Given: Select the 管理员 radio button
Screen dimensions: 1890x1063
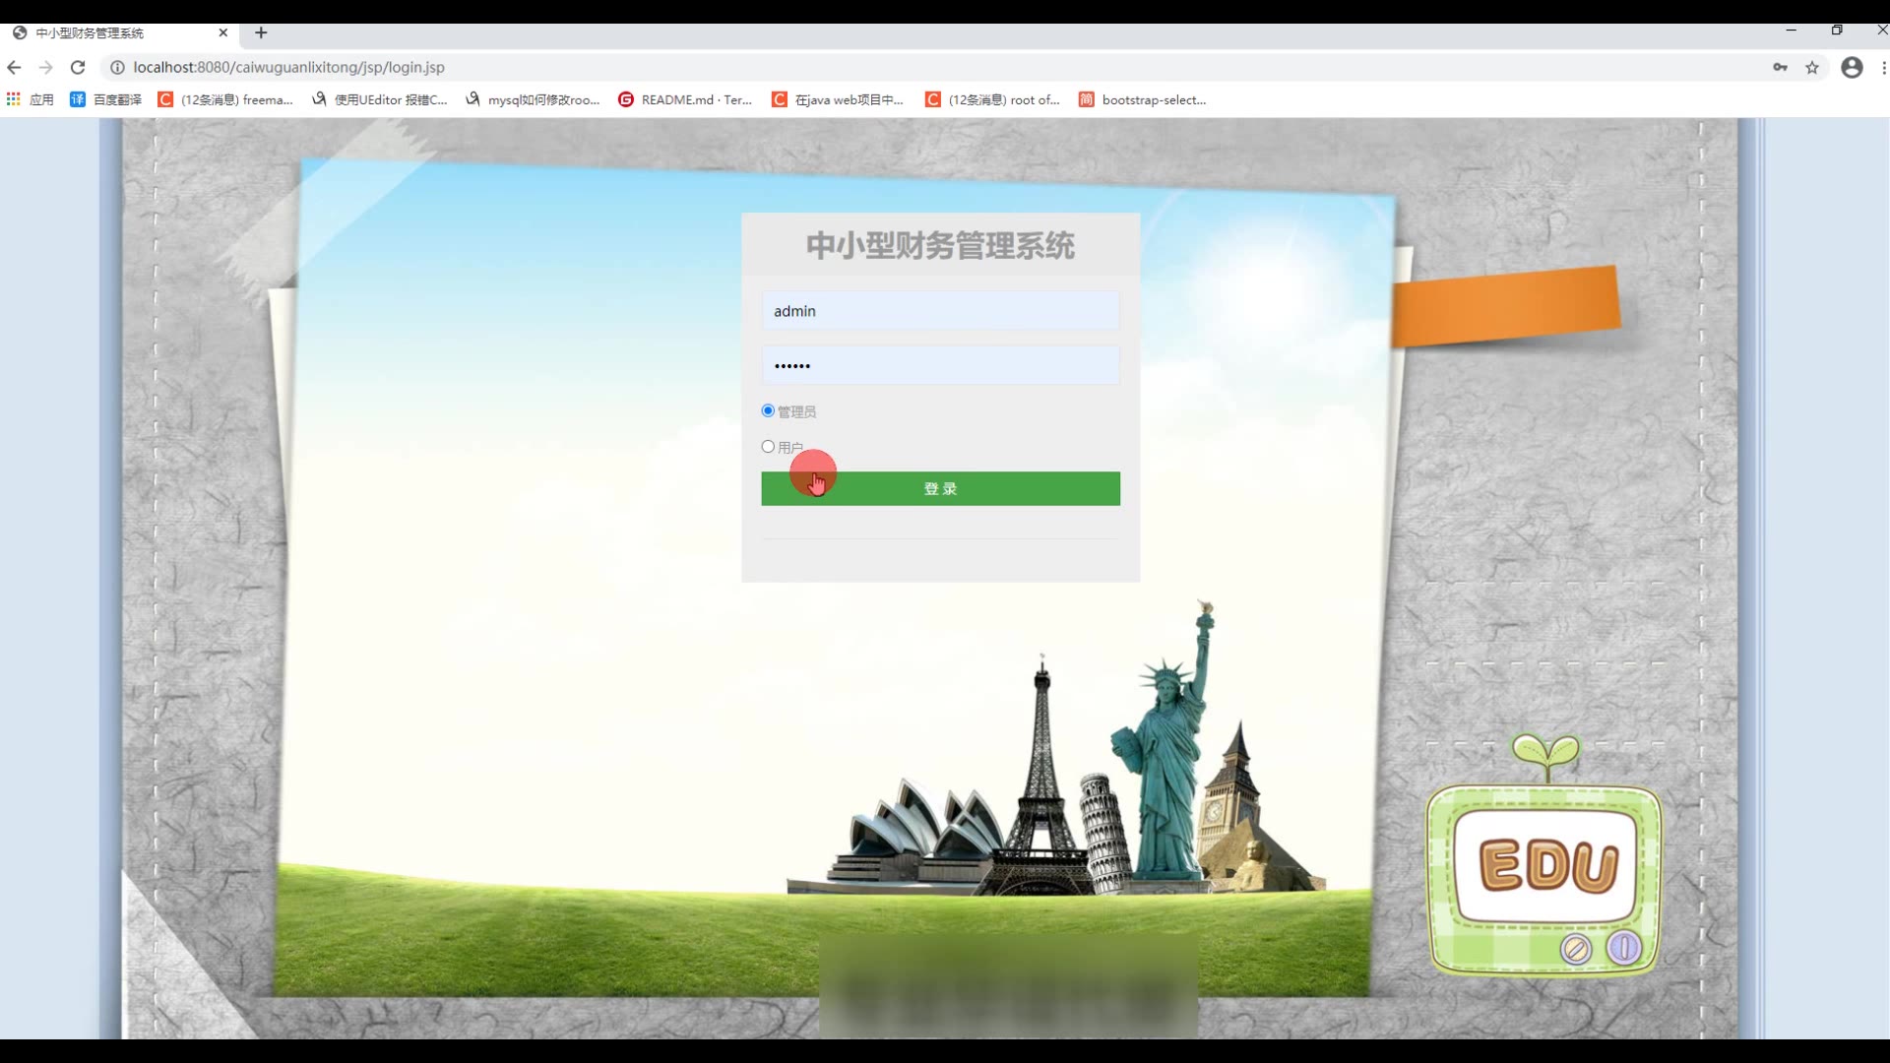Looking at the screenshot, I should 768,410.
